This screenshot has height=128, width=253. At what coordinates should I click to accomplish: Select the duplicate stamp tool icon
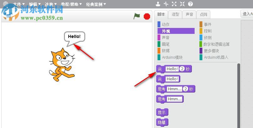coord(158,4)
